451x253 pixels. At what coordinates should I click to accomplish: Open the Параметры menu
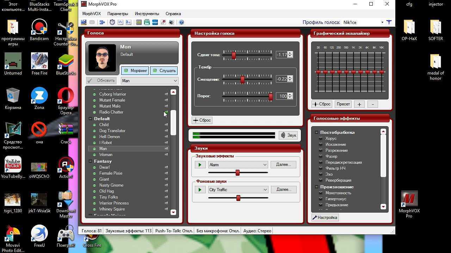[x=118, y=14]
